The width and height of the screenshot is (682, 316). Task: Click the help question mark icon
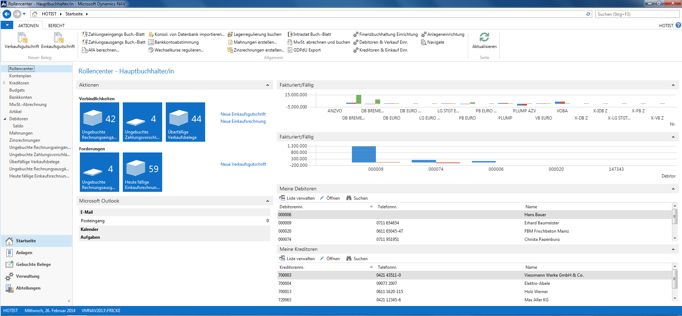click(x=678, y=25)
